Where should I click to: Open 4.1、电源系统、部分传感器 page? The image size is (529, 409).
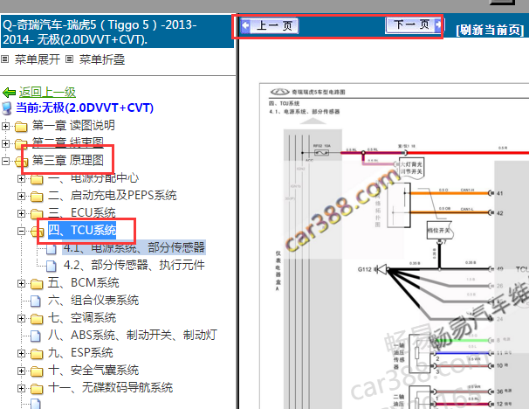(134, 247)
